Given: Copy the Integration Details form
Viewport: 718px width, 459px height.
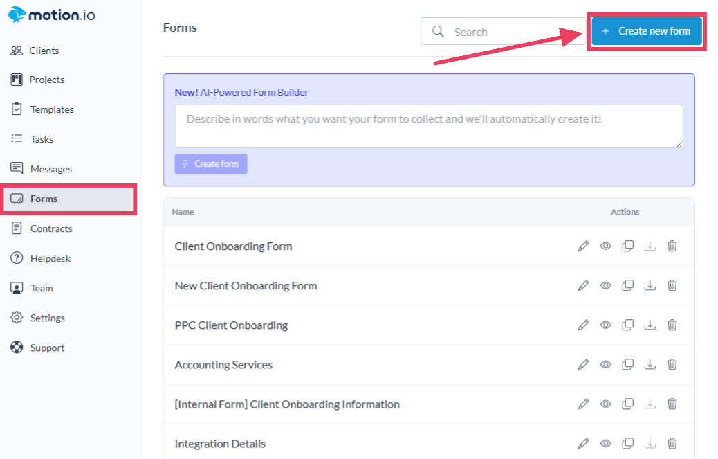Looking at the screenshot, I should click(x=627, y=443).
